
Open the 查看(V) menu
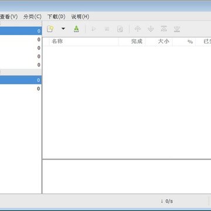pyautogui.click(x=9, y=17)
